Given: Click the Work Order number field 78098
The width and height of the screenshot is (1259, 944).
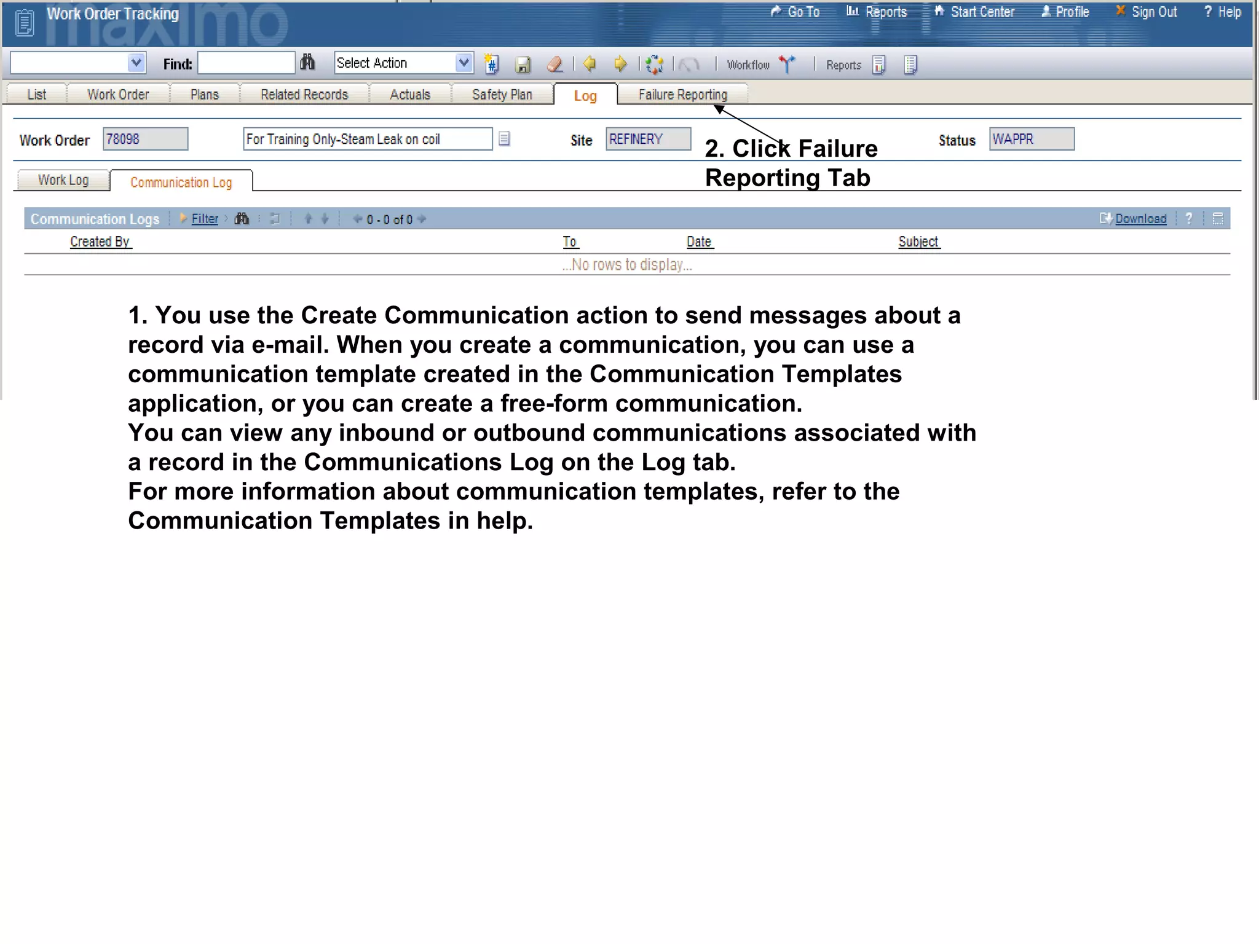Looking at the screenshot, I should pyautogui.click(x=145, y=139).
